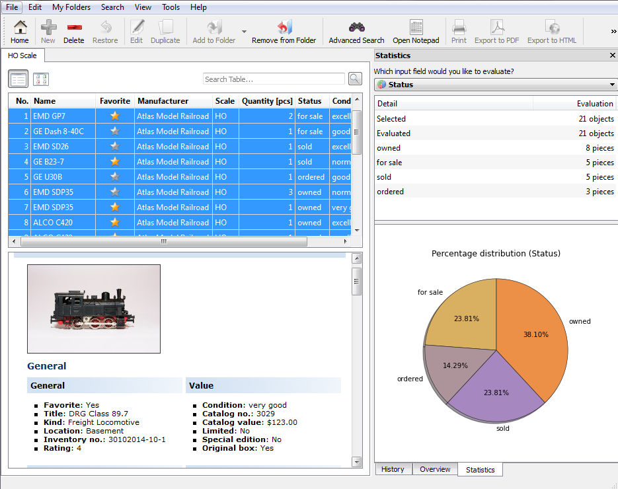This screenshot has width=618, height=489.
Task: Sort by Scale column header
Action: click(225, 101)
